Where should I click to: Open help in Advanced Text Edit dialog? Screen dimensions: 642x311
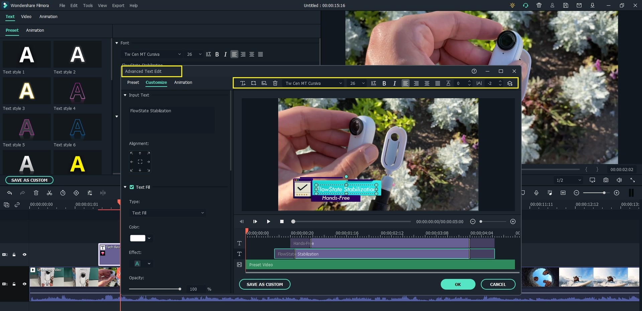point(474,71)
